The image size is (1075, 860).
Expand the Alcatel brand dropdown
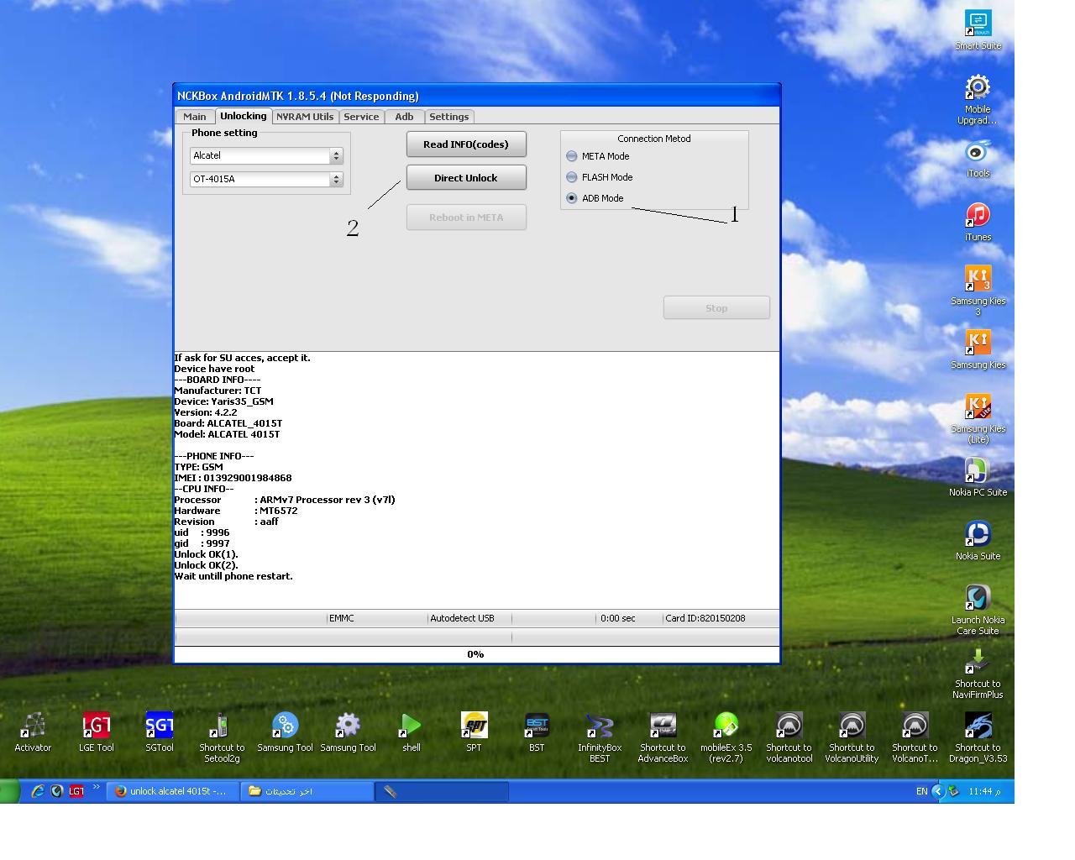point(336,155)
